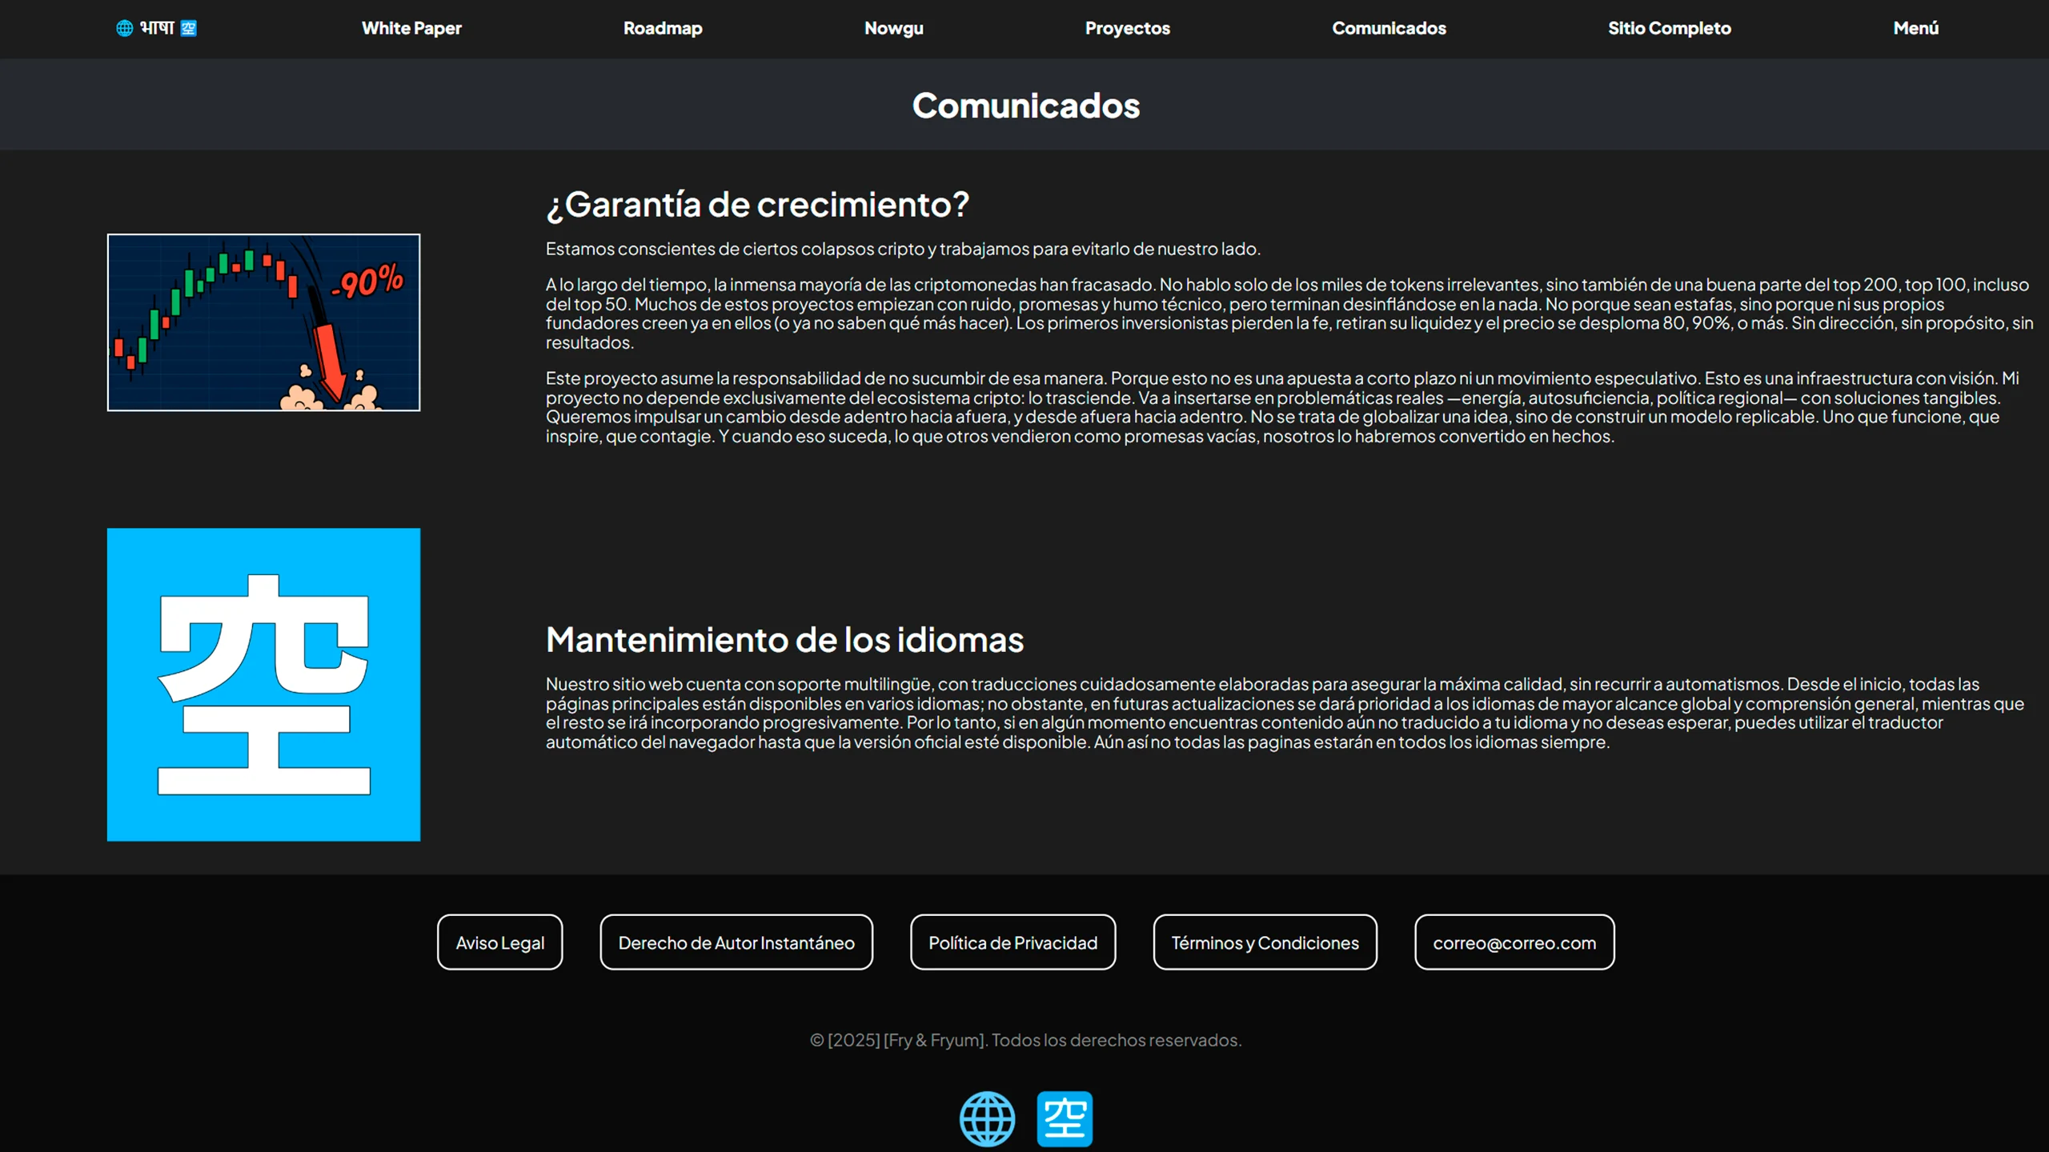The height and width of the screenshot is (1152, 2049).
Task: Click the Aviso Legal button
Action: 499,942
